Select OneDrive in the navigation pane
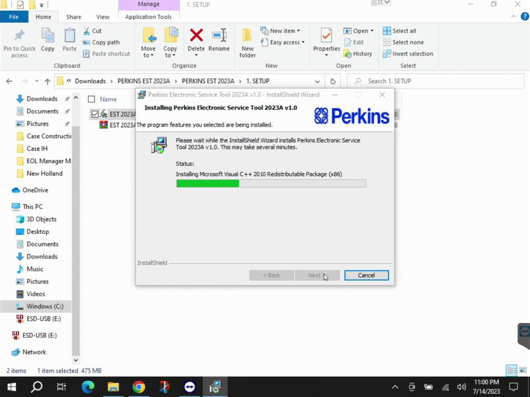Viewport: 530px width, 397px height. (30, 190)
